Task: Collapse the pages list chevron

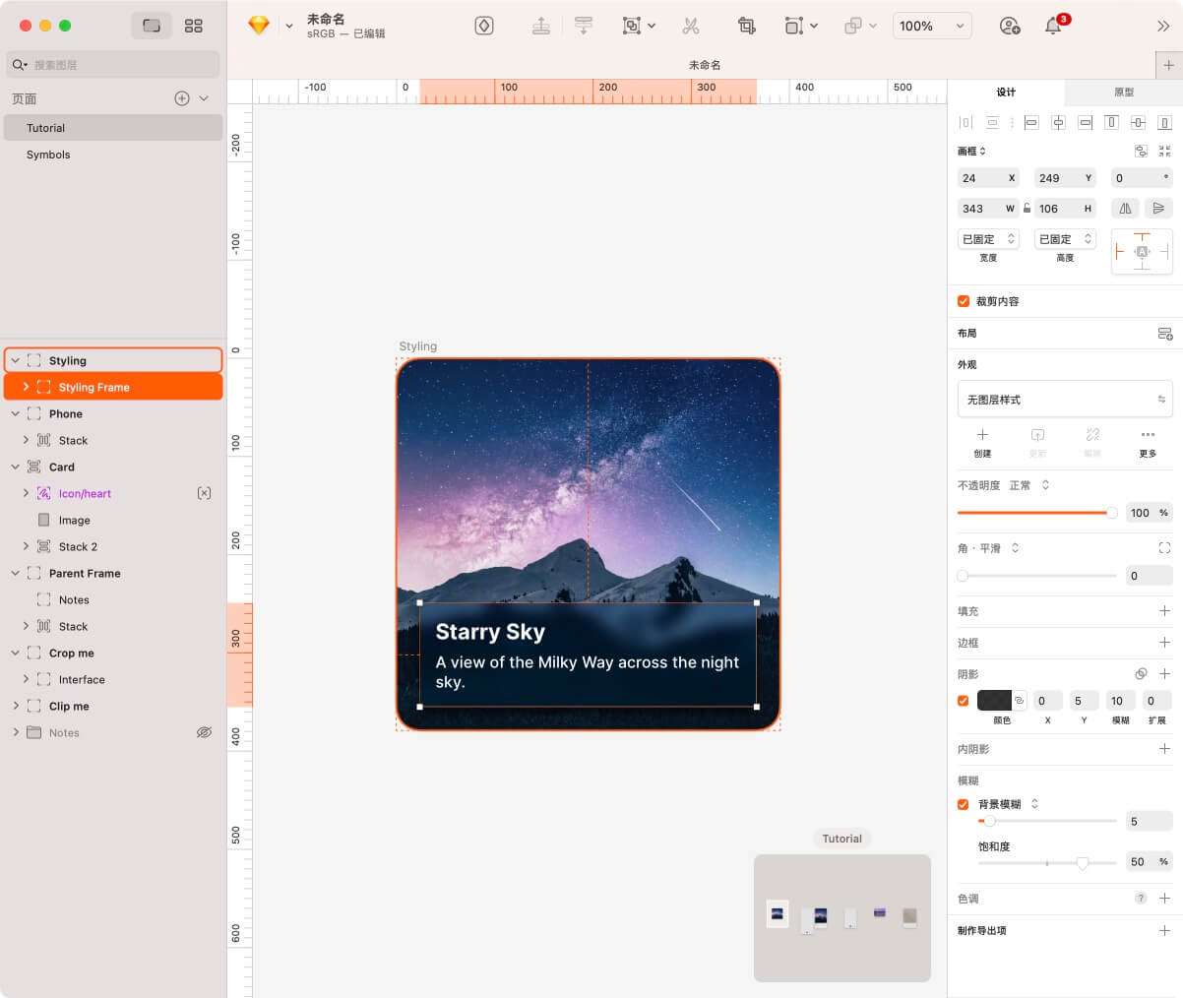Action: (x=204, y=98)
